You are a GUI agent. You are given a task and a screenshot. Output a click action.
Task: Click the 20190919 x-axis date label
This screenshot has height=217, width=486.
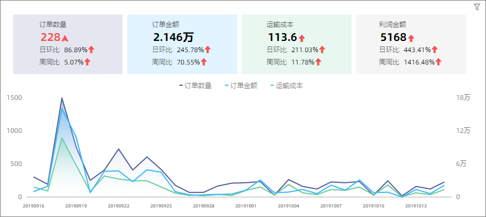coord(76,206)
